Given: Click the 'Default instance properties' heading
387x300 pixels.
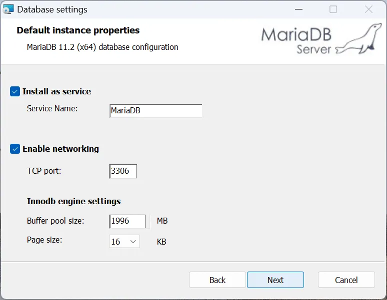Looking at the screenshot, I should pyautogui.click(x=78, y=30).
